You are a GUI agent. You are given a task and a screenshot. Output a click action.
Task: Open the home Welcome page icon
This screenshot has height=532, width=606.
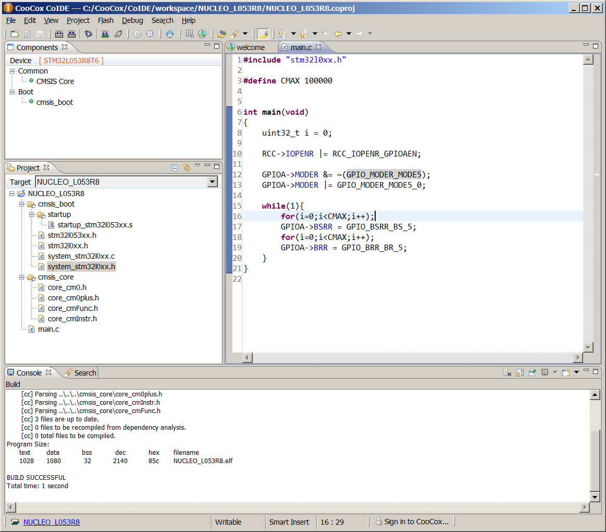point(170,34)
